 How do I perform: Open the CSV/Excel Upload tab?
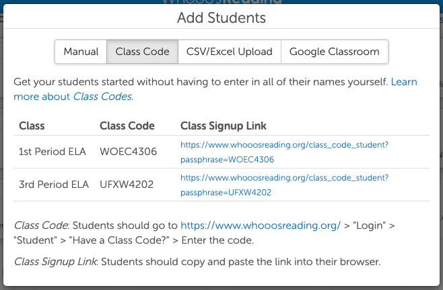click(x=230, y=52)
